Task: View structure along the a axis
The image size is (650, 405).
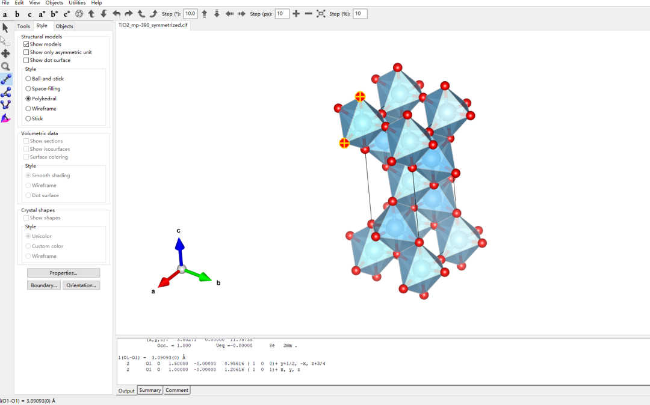Action: pos(5,14)
